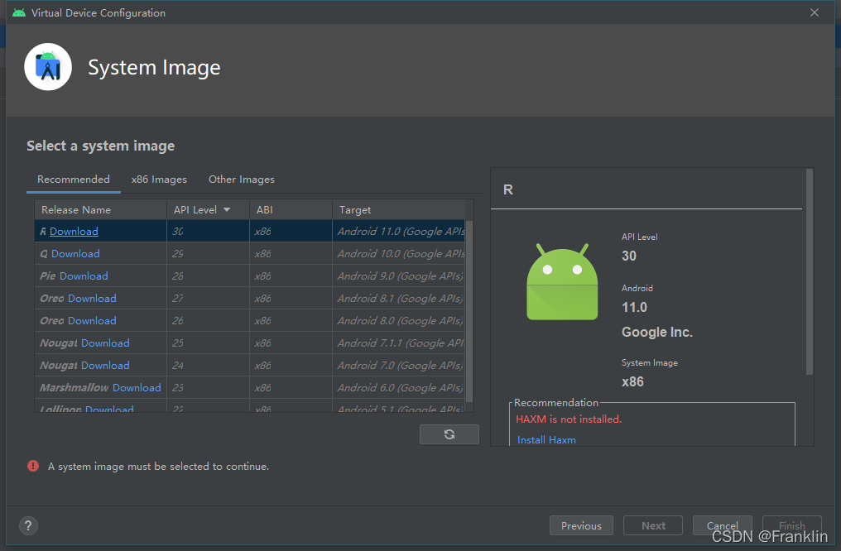Screen dimensions: 841x551
Task: Download the Lollipop system image
Action: (x=109, y=409)
